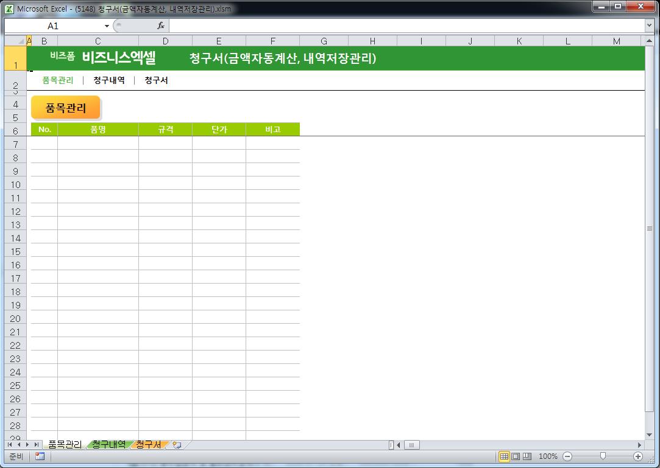Select column D header

(165, 41)
